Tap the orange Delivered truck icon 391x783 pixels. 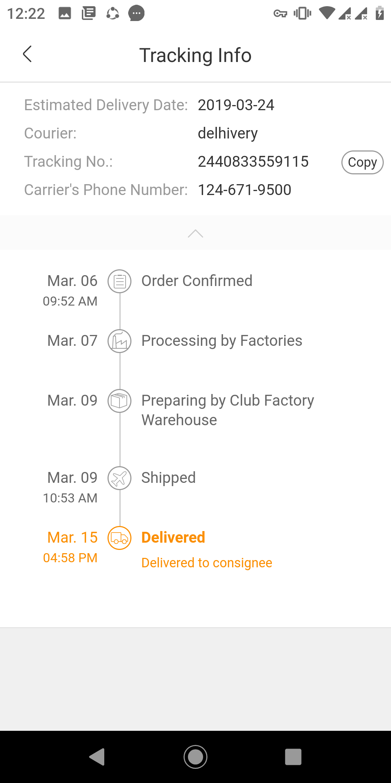(119, 538)
